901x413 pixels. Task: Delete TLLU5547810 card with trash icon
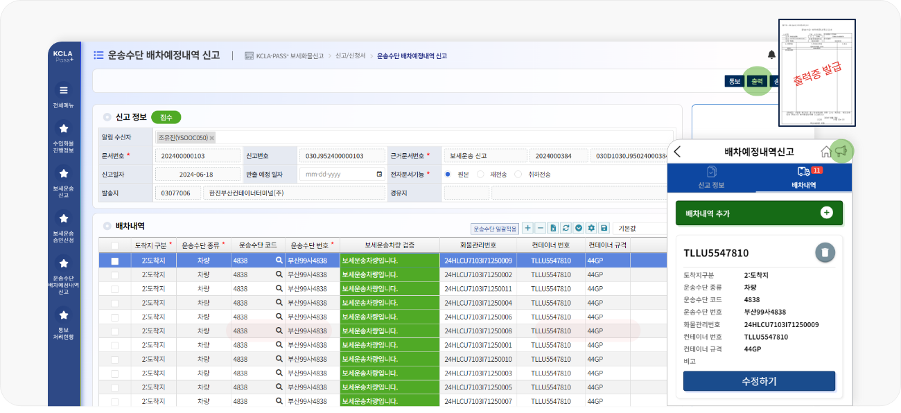point(824,253)
